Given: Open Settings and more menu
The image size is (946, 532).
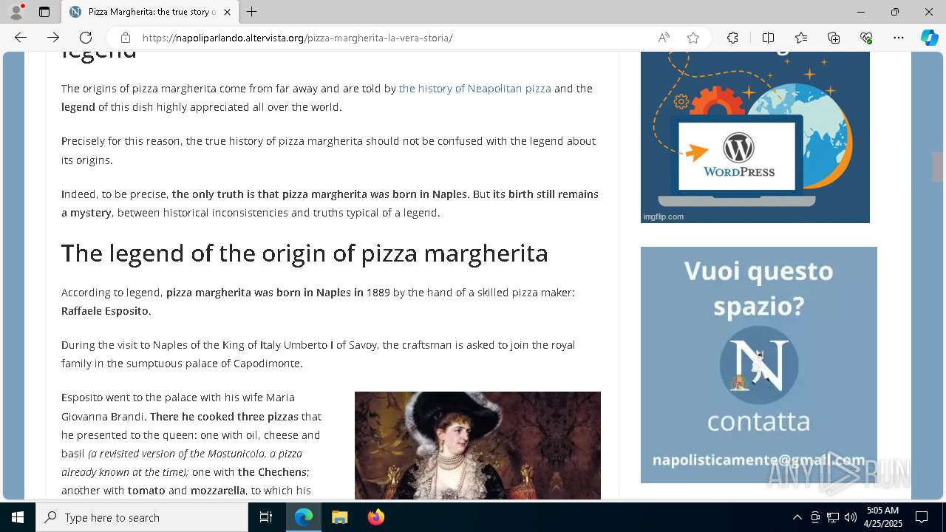Looking at the screenshot, I should (899, 38).
